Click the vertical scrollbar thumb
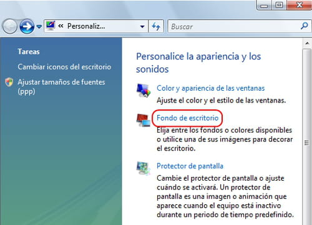 tap(307, 136)
